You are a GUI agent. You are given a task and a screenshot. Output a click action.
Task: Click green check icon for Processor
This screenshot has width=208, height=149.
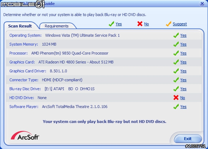point(176,53)
